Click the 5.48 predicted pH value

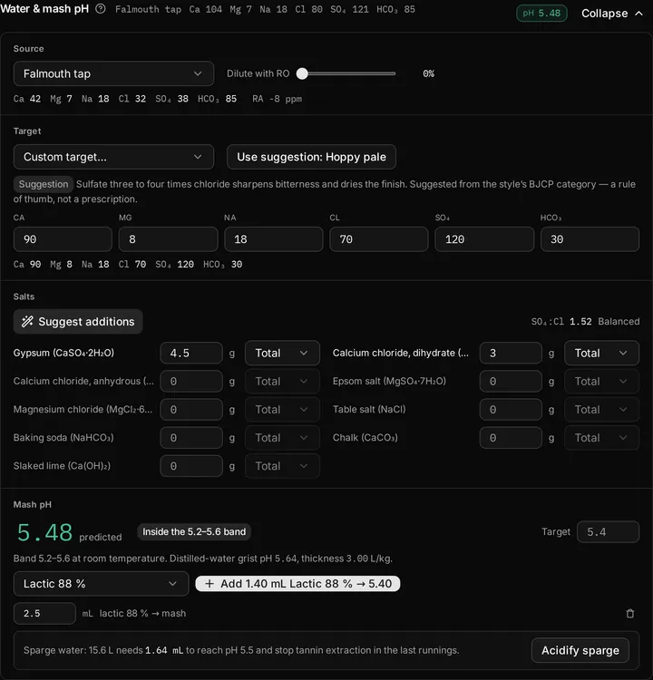(44, 532)
